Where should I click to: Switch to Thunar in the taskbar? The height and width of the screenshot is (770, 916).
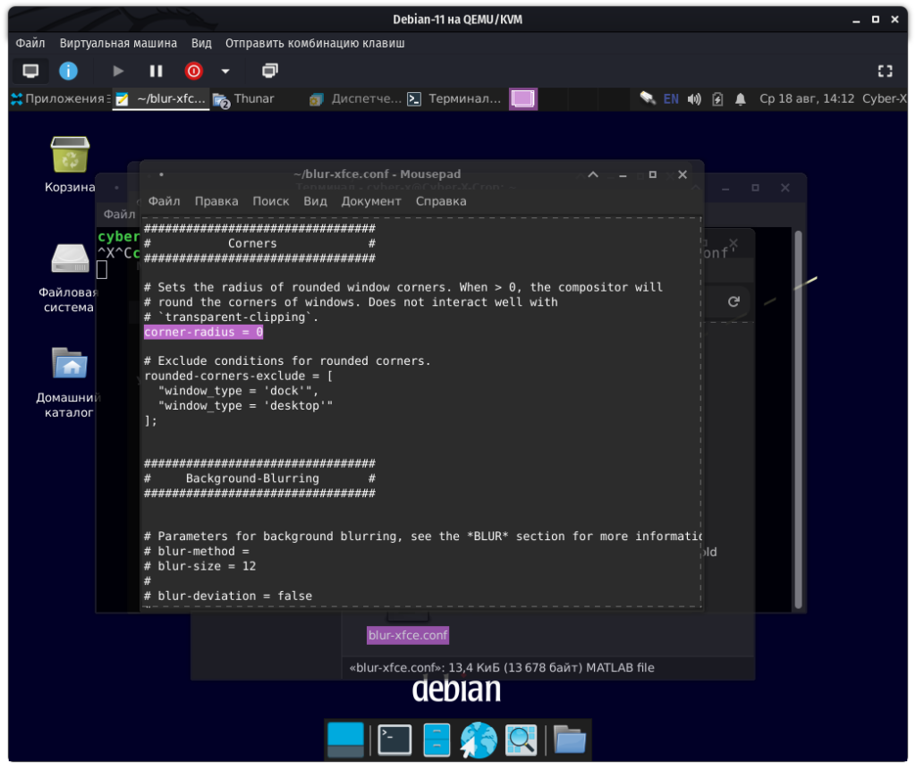click(245, 98)
